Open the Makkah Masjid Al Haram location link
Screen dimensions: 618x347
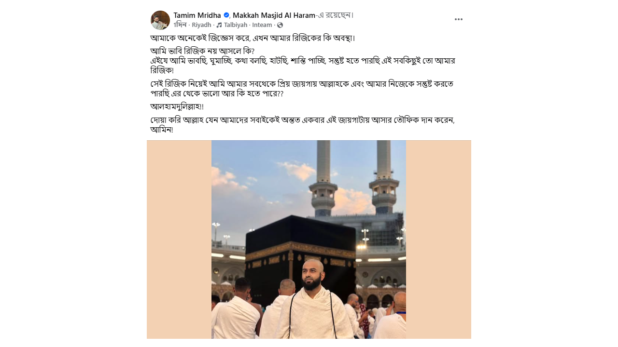(274, 15)
